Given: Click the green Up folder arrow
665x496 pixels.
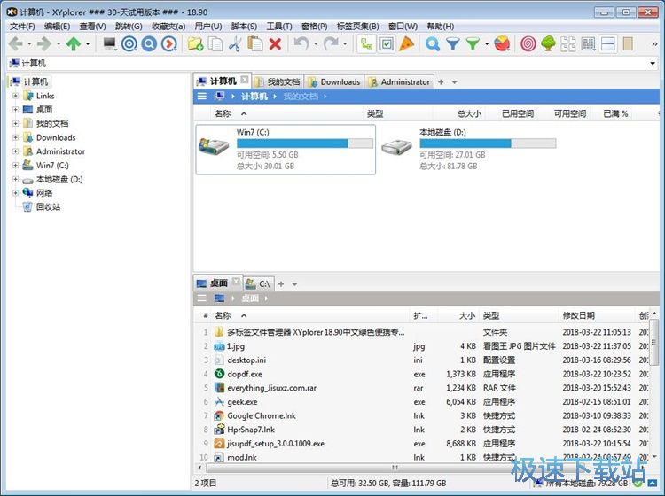Looking at the screenshot, I should click(x=73, y=43).
